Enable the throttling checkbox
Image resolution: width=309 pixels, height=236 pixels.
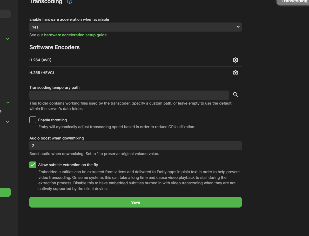[33, 120]
